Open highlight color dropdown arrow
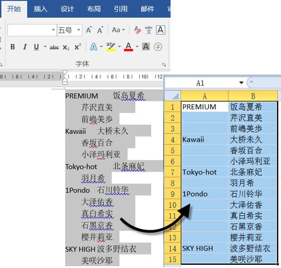 pyautogui.click(x=119, y=47)
